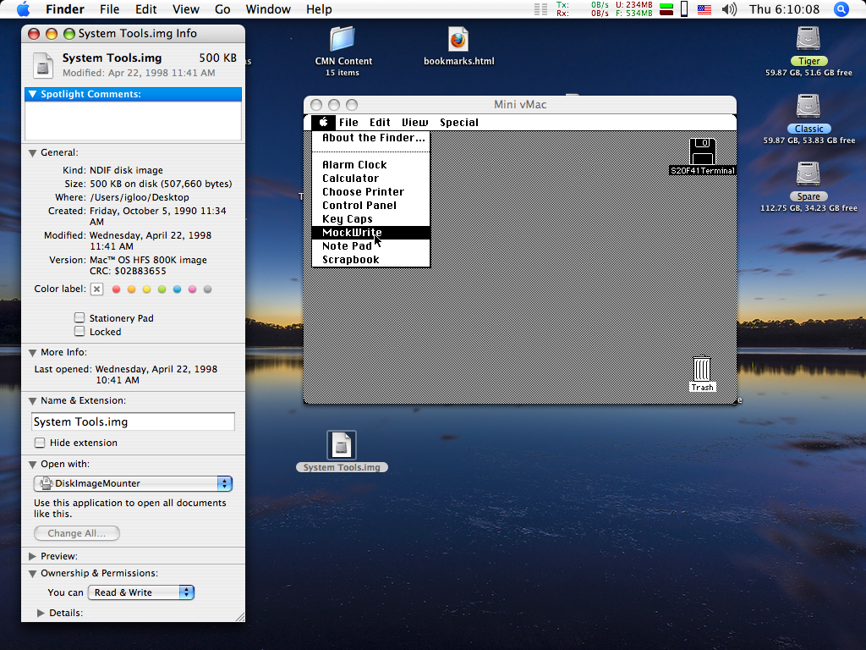Enable the Stationery Pad checkbox

[x=79, y=318]
